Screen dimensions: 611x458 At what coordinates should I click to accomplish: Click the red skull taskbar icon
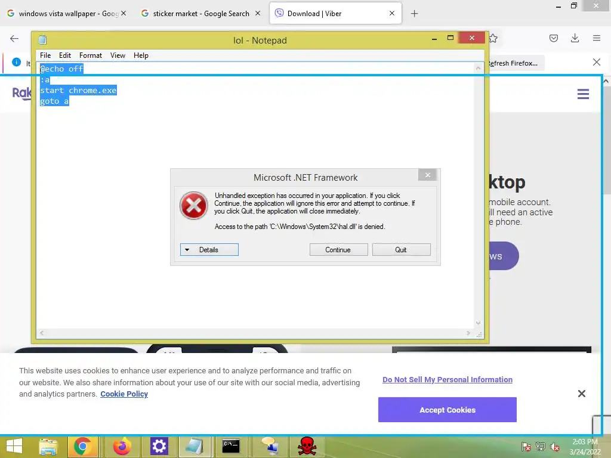click(x=307, y=446)
